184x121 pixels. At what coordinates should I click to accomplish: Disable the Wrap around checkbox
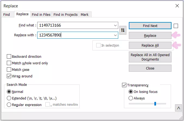point(9,76)
